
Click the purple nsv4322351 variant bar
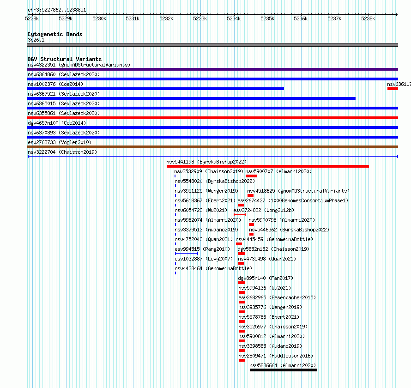[x=212, y=69]
